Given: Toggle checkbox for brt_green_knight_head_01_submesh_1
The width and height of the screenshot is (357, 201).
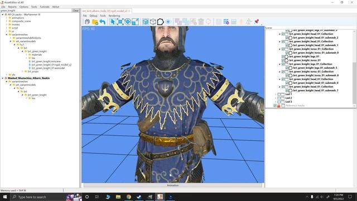Looking at the screenshot, I should (287, 45).
